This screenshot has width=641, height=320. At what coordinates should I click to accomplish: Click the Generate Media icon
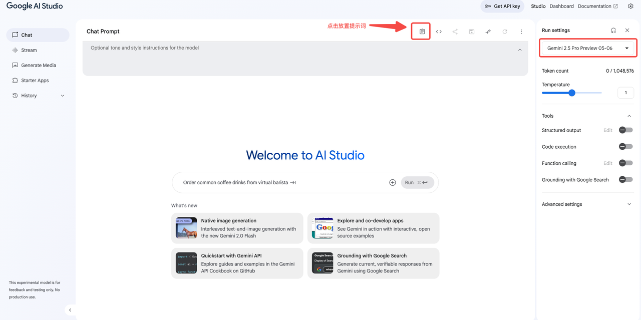[x=15, y=65]
